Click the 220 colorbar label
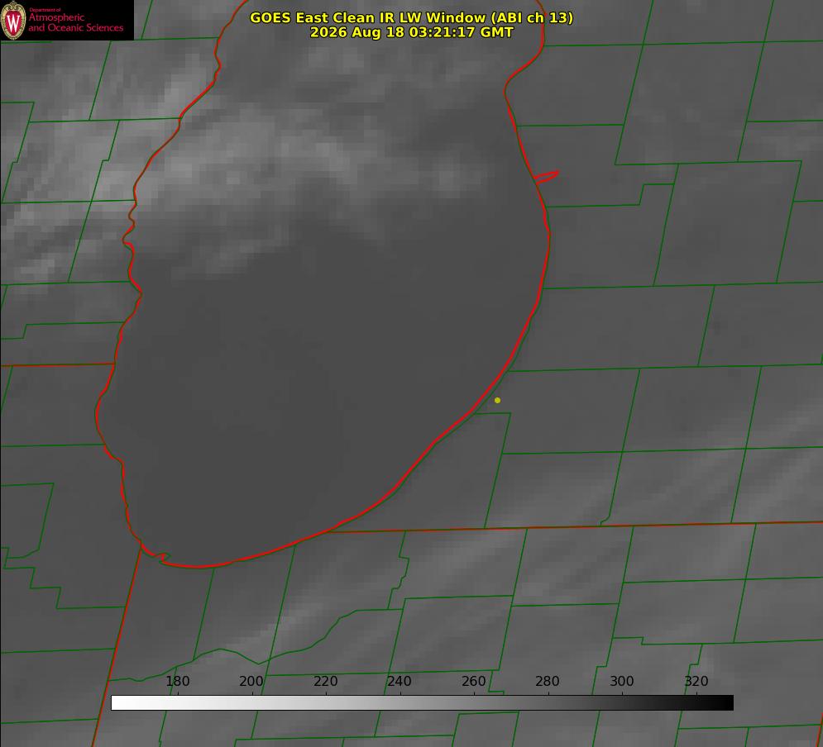823x747 pixels. tap(325, 681)
